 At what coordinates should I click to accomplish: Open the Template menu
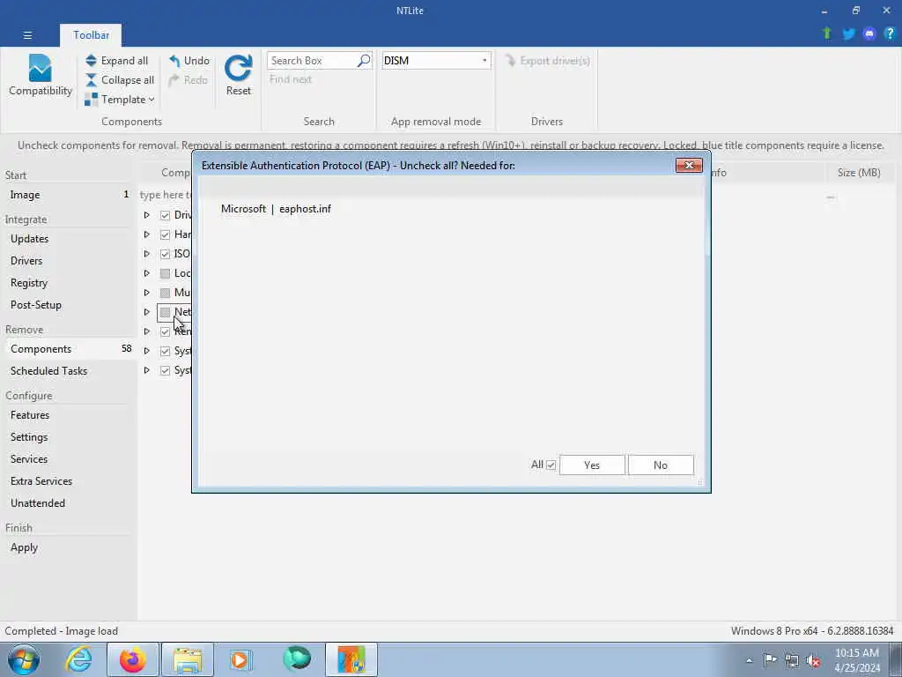120,100
